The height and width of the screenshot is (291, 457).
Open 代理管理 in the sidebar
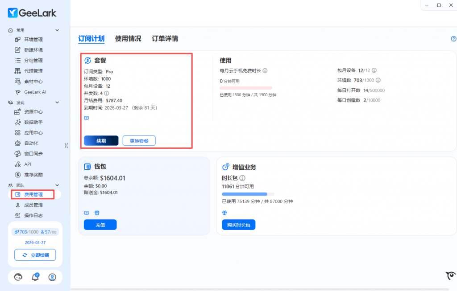click(x=33, y=71)
